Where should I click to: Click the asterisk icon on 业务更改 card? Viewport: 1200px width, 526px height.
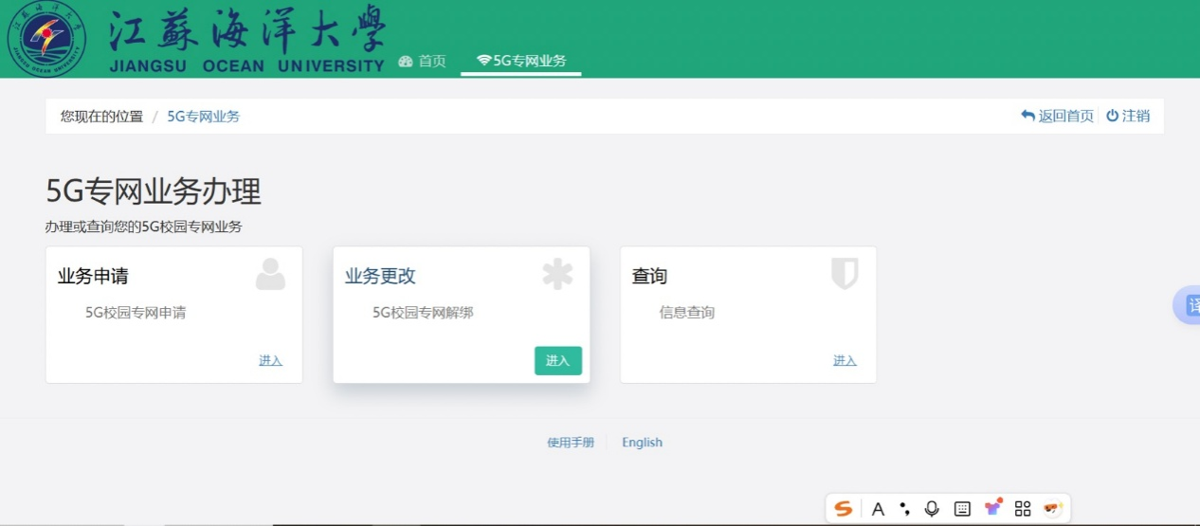point(557,274)
